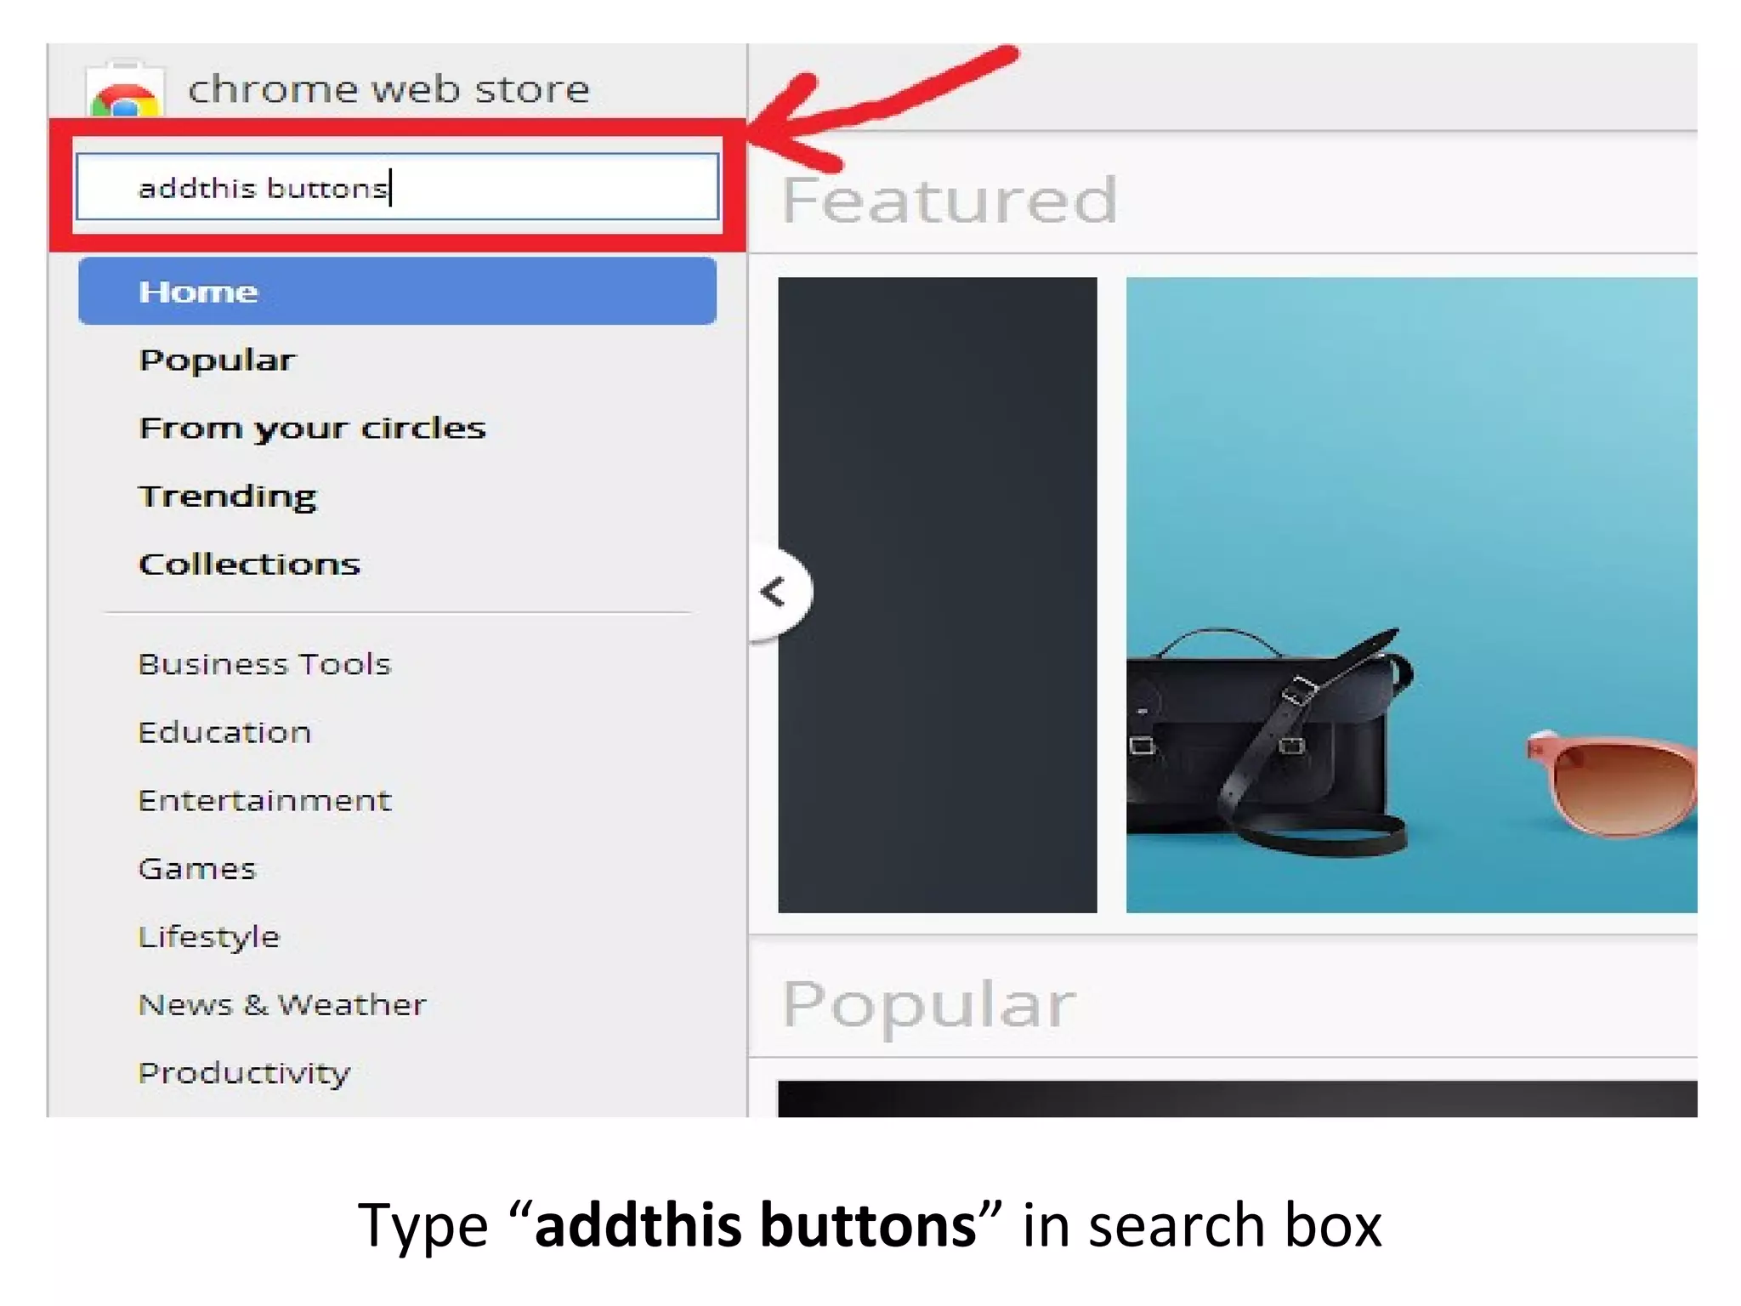Screen dimensions: 1741x1306
Task: Browse the News & Weather category
Action: pyautogui.click(x=281, y=1004)
